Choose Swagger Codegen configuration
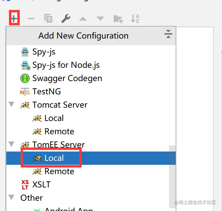222x211 pixels. 91,78
